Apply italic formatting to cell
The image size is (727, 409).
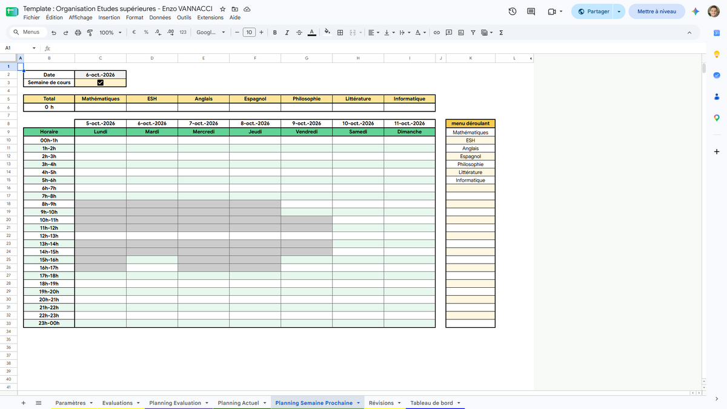pos(287,33)
